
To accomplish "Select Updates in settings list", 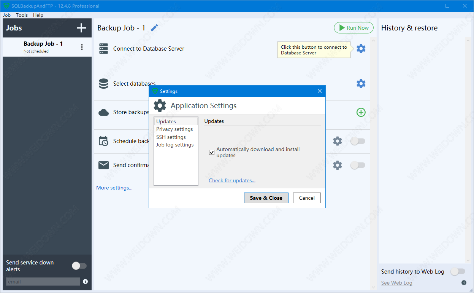I will coord(176,121).
